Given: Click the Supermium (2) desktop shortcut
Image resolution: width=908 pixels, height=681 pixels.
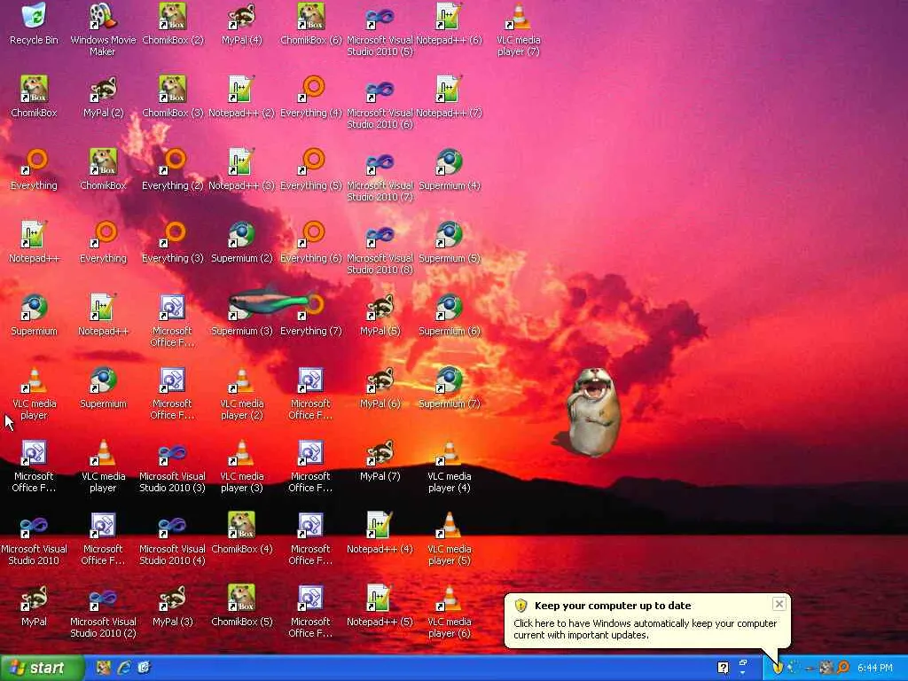Looking at the screenshot, I should (241, 242).
